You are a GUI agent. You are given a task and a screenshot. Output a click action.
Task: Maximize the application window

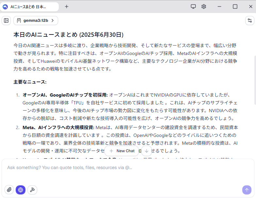coord(235,7)
